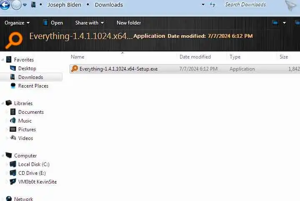The width and height of the screenshot is (300, 201).
Task: Open Recent Places
Action: (x=33, y=86)
